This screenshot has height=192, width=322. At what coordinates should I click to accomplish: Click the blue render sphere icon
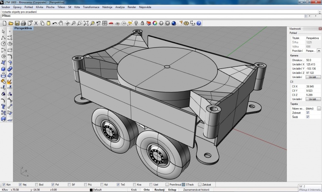pos(174,23)
